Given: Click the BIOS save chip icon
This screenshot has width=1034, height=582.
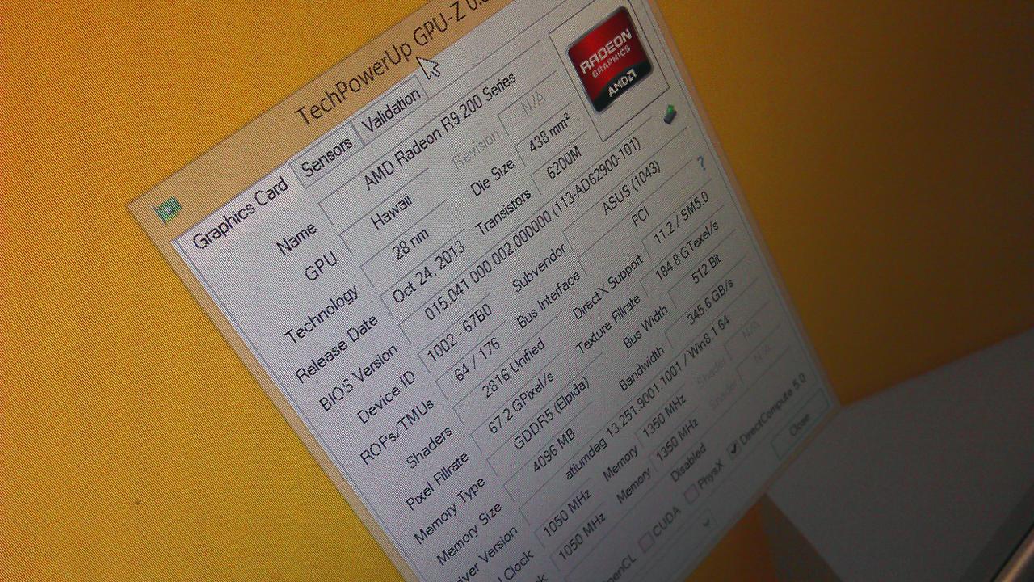Looking at the screenshot, I should [x=670, y=116].
